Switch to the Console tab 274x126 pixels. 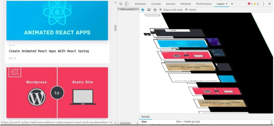tap(156, 4)
